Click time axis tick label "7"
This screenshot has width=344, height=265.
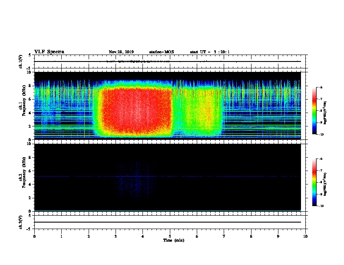224,236
